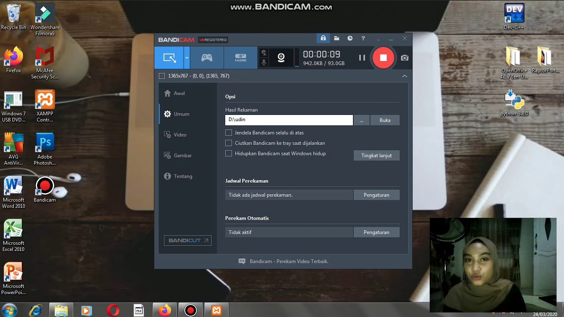Open Internet Explorer from the taskbar

36,310
